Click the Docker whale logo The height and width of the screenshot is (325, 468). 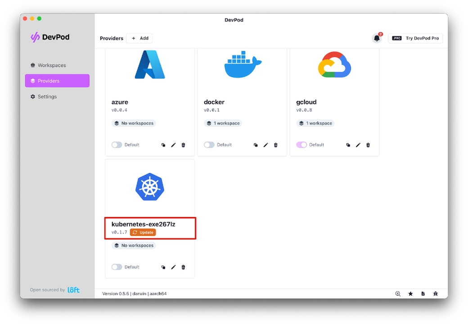pyautogui.click(x=243, y=64)
